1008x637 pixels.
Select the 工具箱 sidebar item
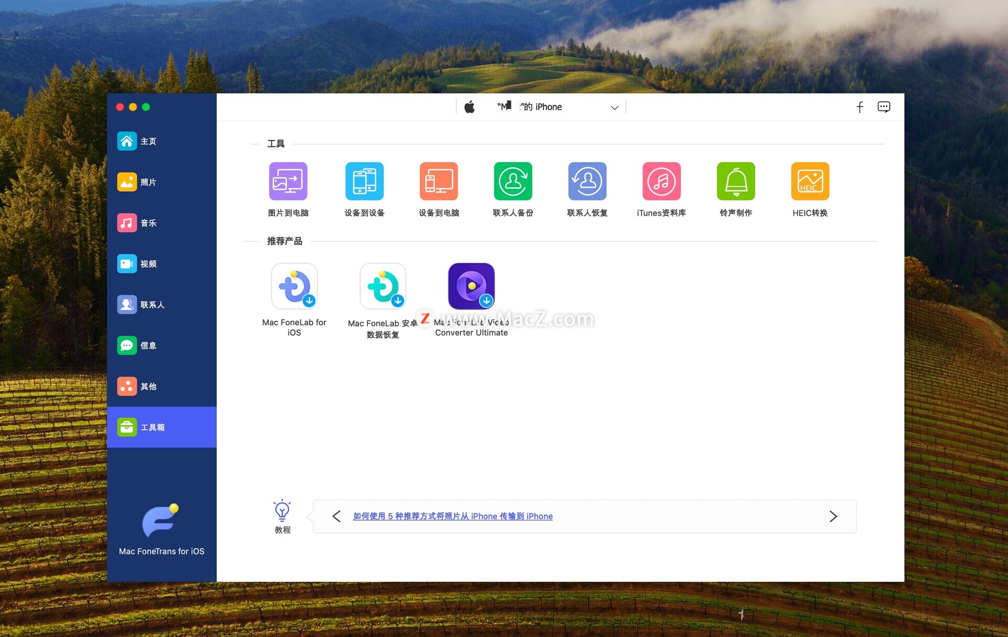pos(162,427)
